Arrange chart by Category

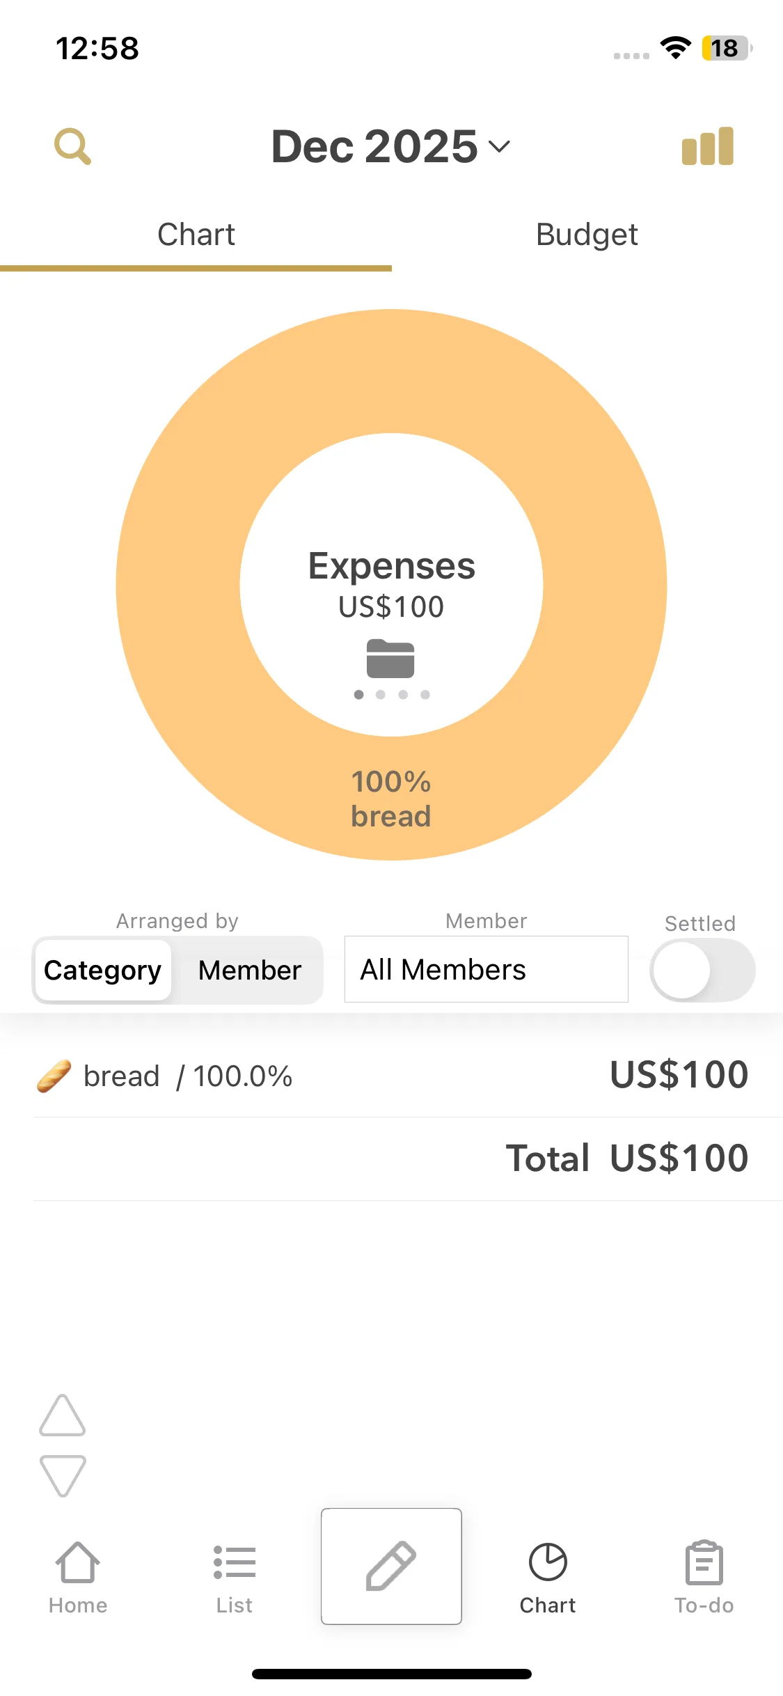point(103,970)
